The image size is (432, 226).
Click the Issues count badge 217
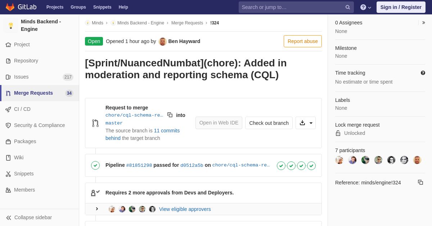pos(68,77)
